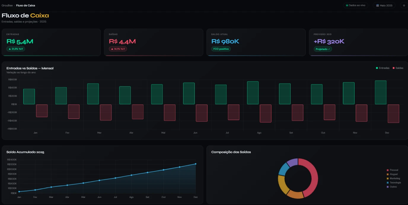Screen dimensions: 408x205
Task: Select Fluxo de Caixa breadcrumb item
Action: [x=26, y=5]
